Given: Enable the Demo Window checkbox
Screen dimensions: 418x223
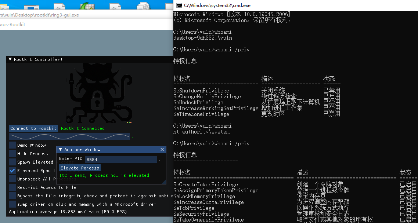Looking at the screenshot, I should tap(12, 145).
